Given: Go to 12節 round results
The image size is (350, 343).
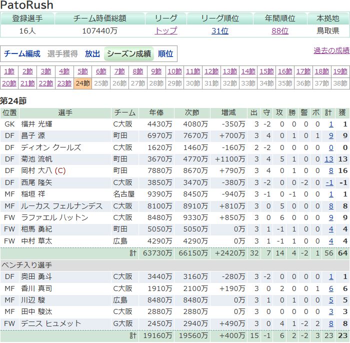Looking at the screenshot, I should [211, 71].
